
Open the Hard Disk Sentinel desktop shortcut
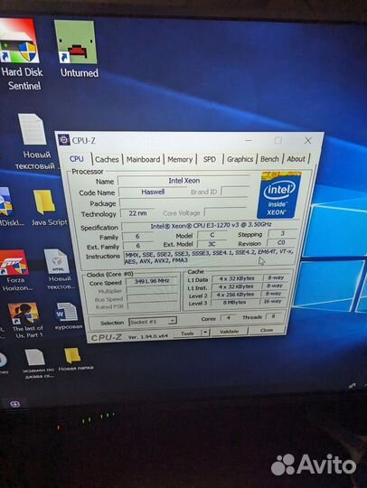tap(21, 54)
